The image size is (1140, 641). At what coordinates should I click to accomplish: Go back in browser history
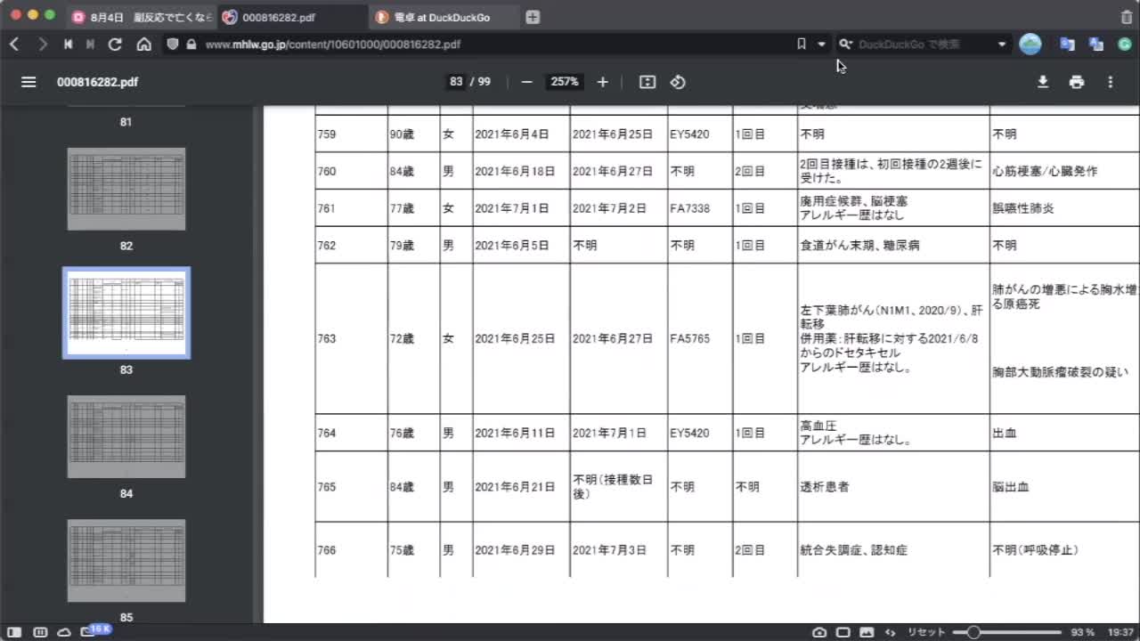point(14,44)
